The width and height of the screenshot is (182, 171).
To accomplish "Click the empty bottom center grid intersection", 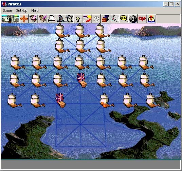I will 81,147.
